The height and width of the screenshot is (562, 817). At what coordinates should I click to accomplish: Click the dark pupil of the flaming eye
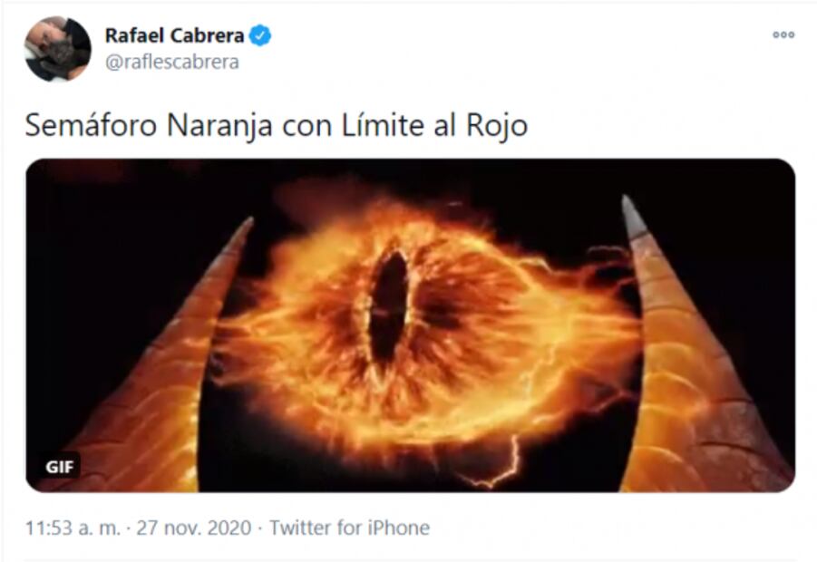click(388, 307)
